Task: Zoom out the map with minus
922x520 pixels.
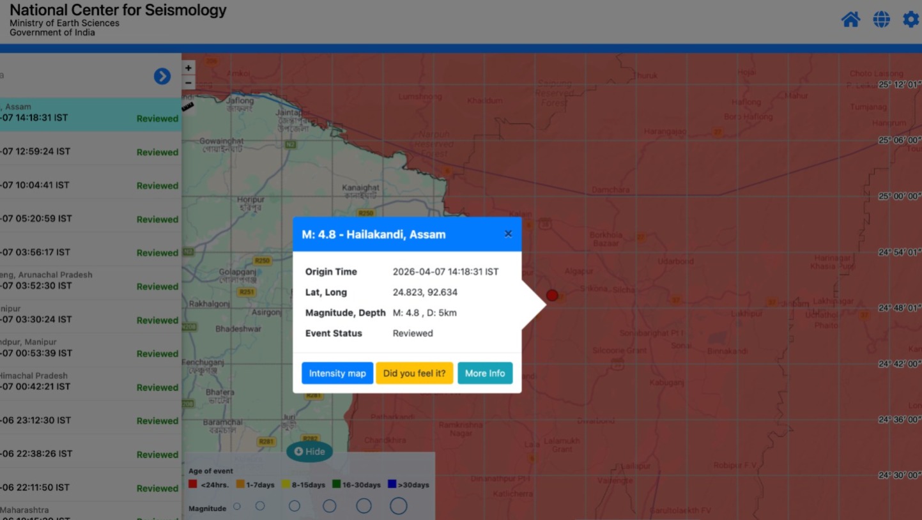Action: 188,83
